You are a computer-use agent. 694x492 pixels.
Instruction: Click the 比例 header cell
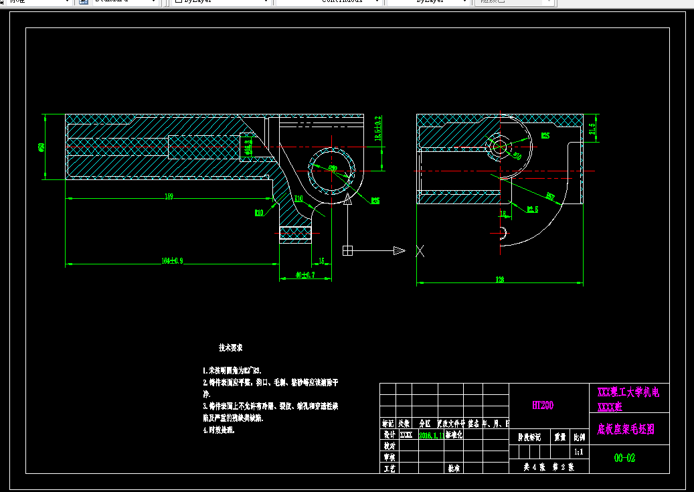579,438
